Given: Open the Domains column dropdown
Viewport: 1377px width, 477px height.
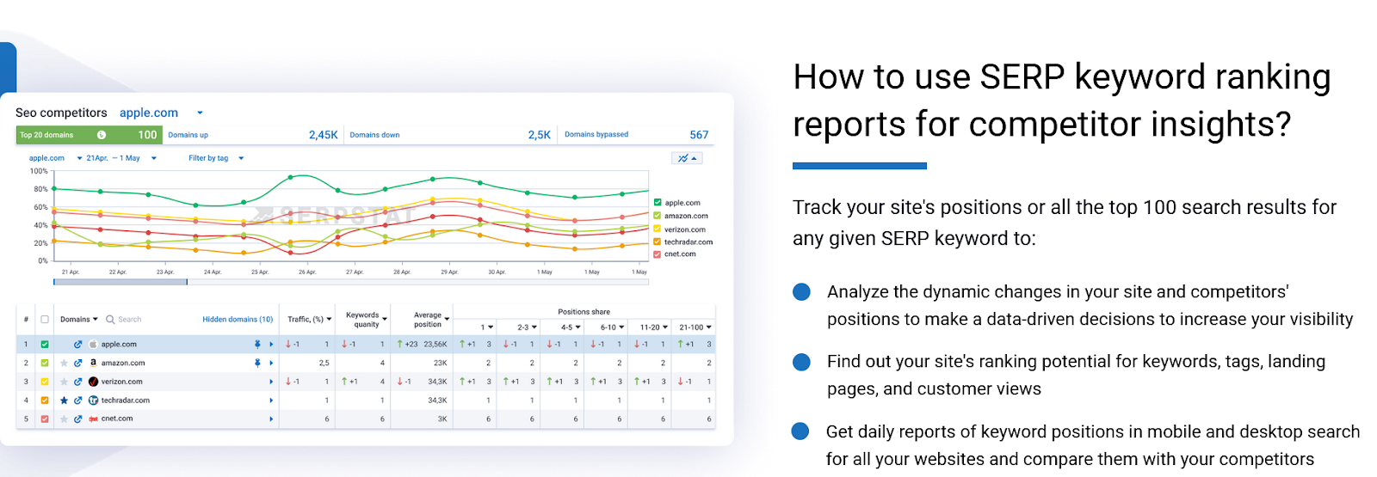Looking at the screenshot, I should (79, 320).
